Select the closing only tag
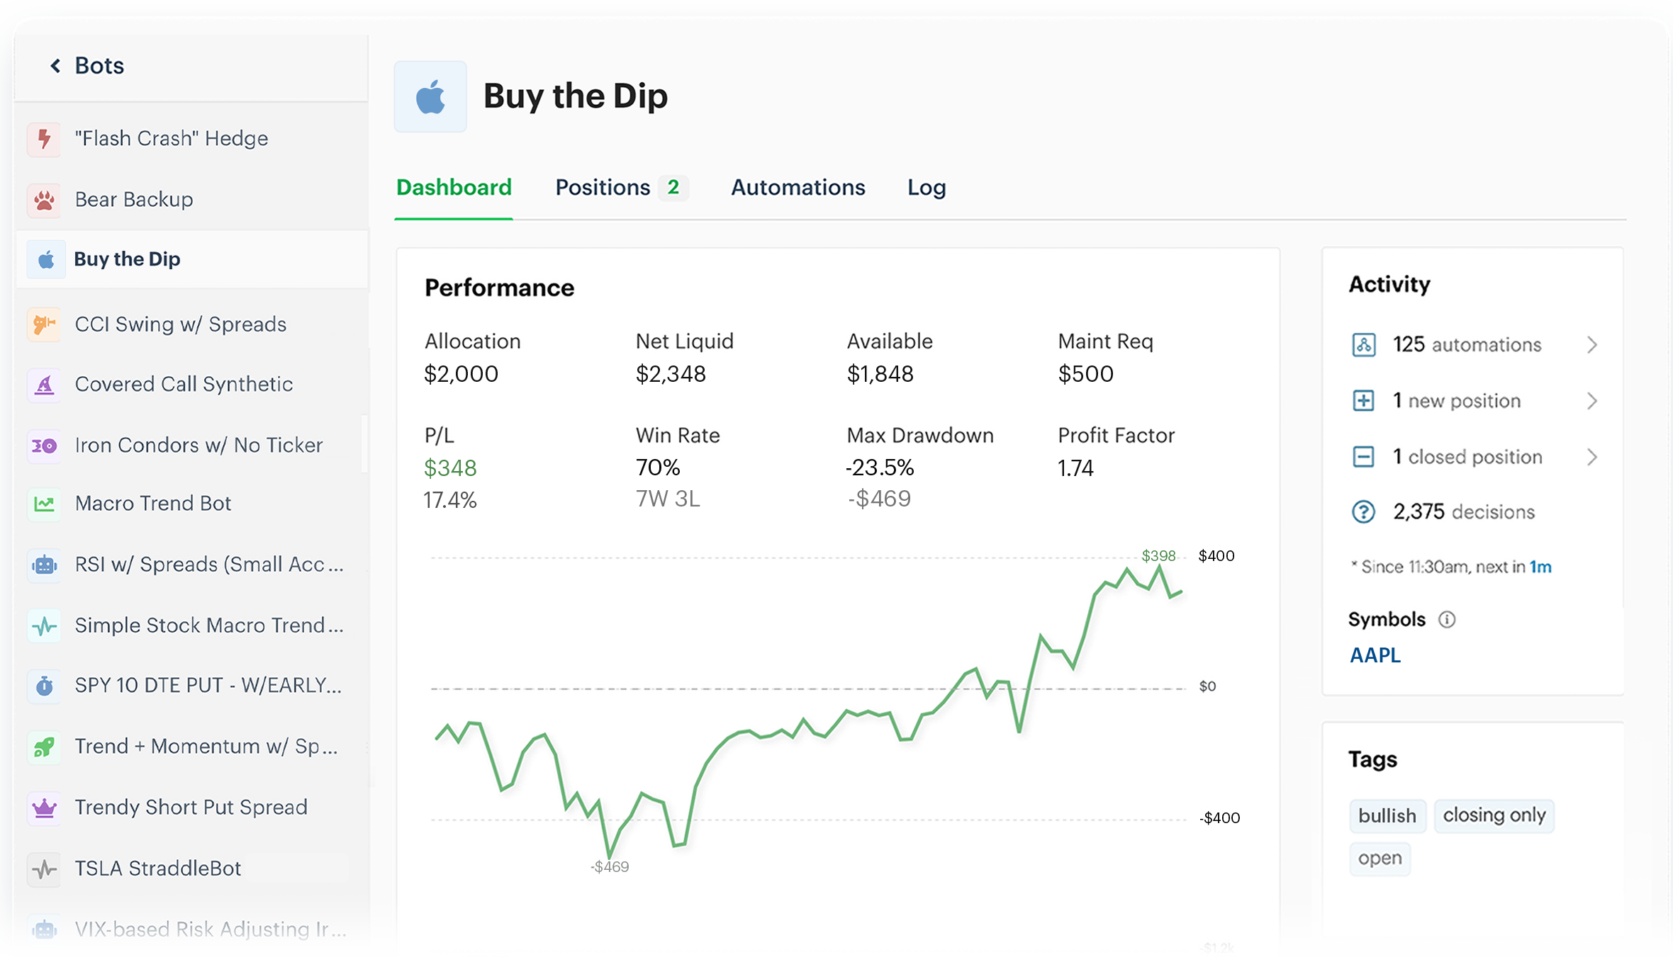1673x957 pixels. click(1494, 815)
